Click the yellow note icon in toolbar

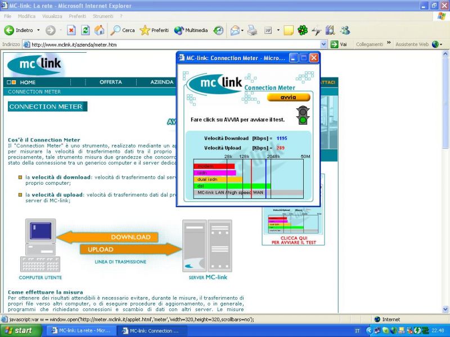tap(289, 30)
